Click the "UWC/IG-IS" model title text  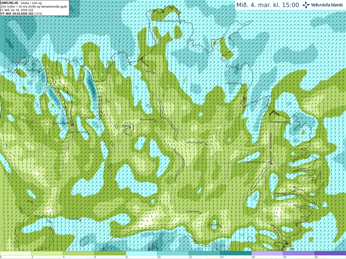pos(9,3)
